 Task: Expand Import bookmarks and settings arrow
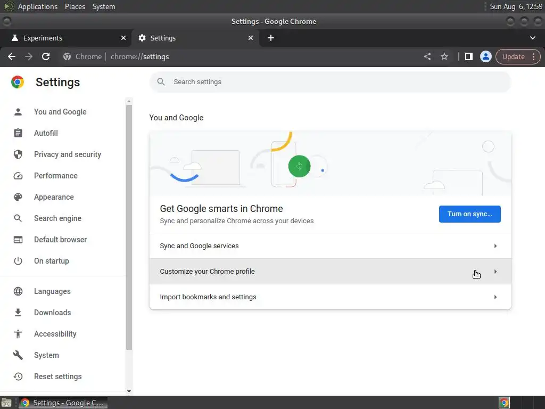pyautogui.click(x=496, y=297)
